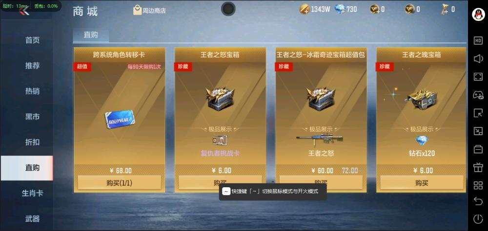Open the 生肖卡 menu item
Viewport: 488px width, 231px height.
[x=32, y=193]
